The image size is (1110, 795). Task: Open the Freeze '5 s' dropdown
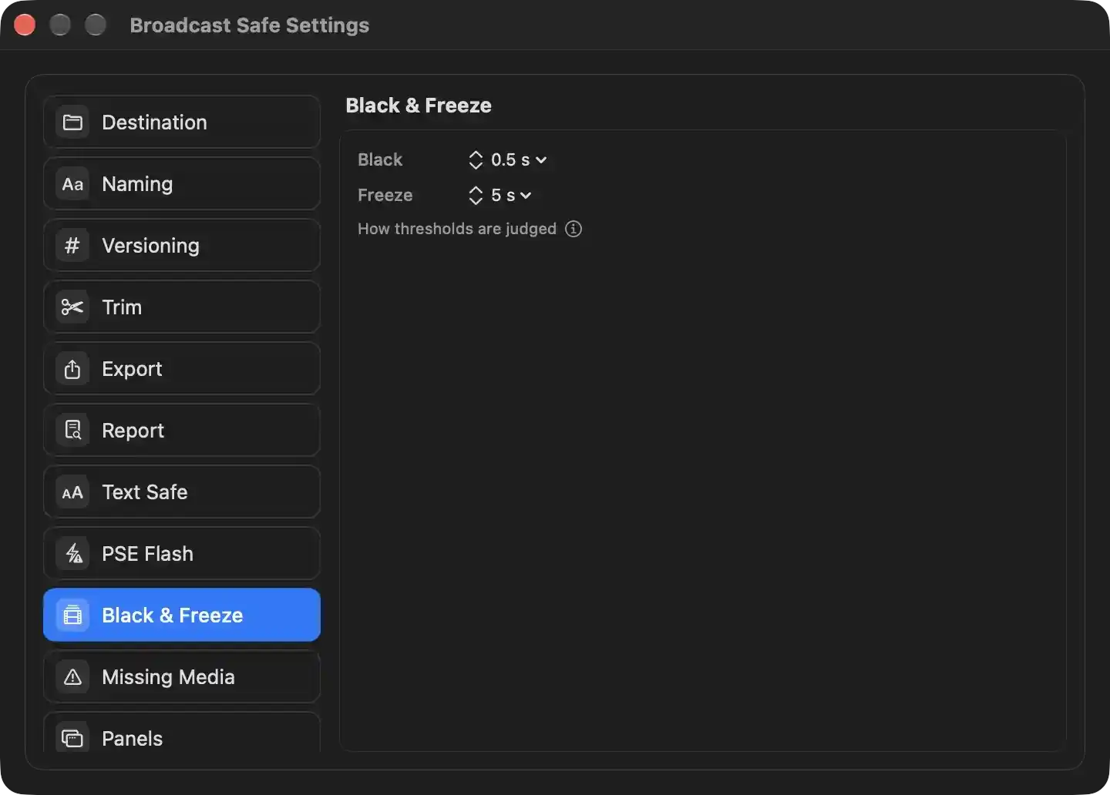[511, 195]
